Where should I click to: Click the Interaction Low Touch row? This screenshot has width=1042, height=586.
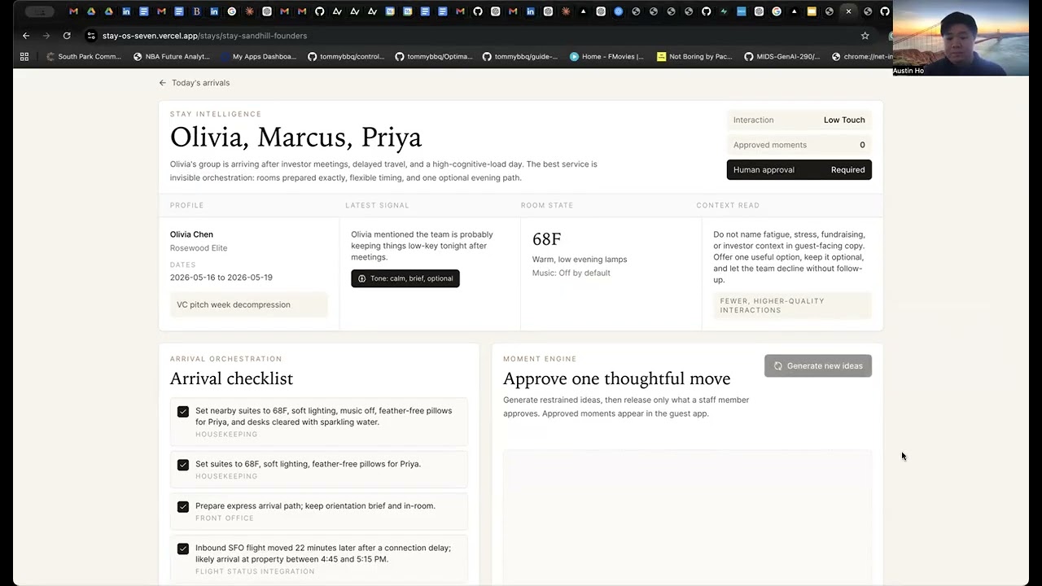coord(799,120)
